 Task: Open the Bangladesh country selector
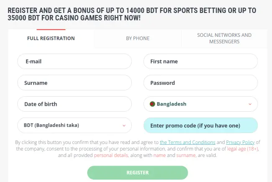[x=200, y=104]
